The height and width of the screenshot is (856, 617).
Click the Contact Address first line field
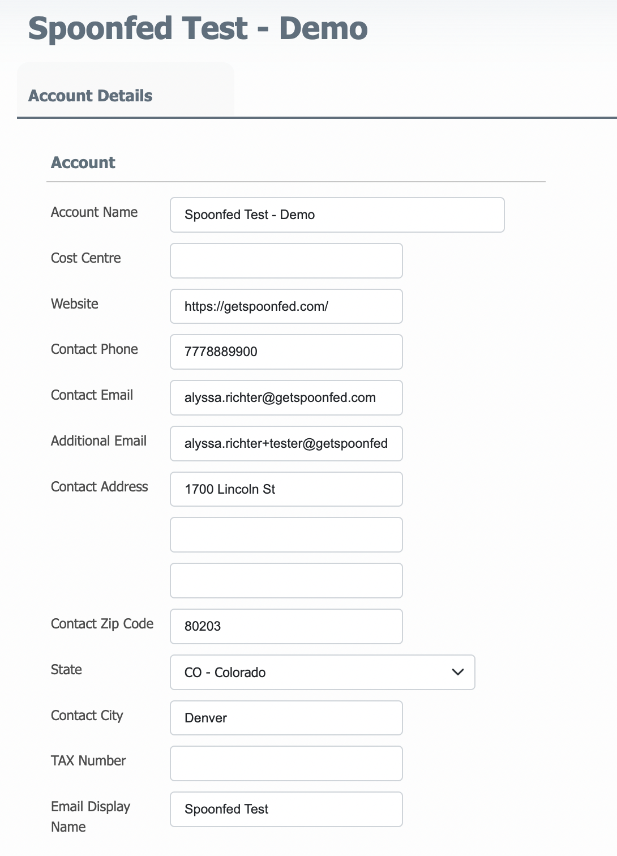tap(286, 489)
